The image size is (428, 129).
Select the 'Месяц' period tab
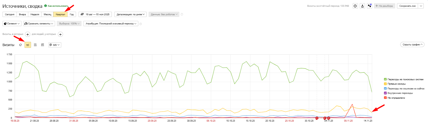point(47,14)
